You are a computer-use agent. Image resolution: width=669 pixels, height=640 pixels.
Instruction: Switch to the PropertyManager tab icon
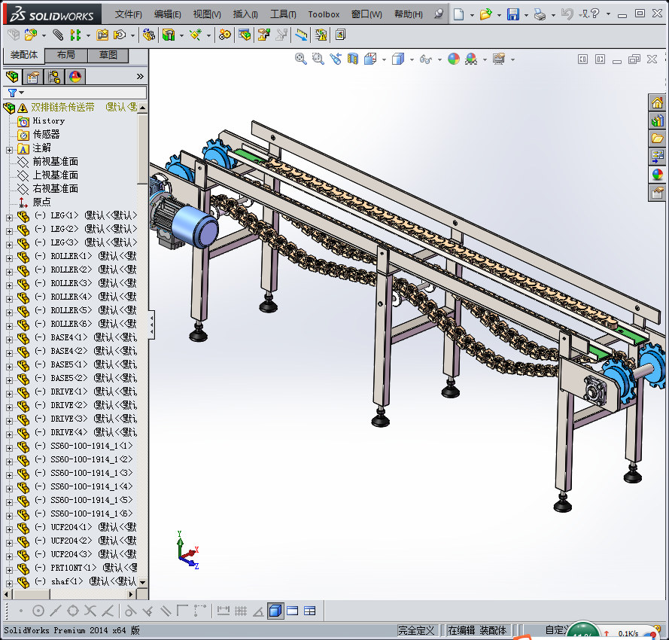[x=33, y=77]
